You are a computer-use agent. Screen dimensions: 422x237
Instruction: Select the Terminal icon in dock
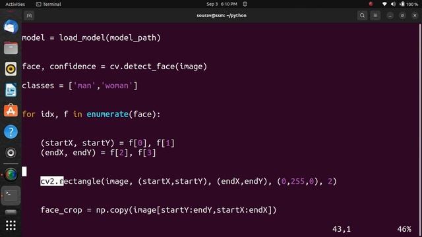11,196
